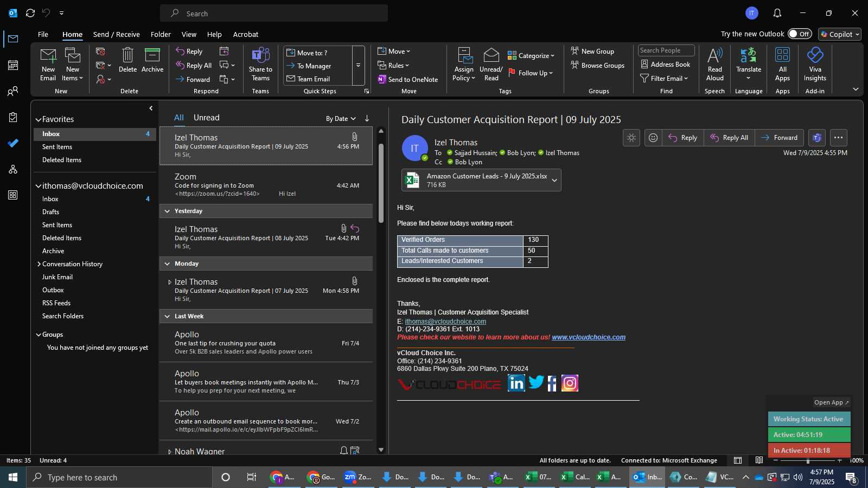Toggle Try the new Outlook switch
This screenshot has height=488, width=868.
[x=800, y=34]
